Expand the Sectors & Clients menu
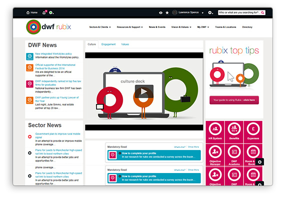 pos(100,27)
